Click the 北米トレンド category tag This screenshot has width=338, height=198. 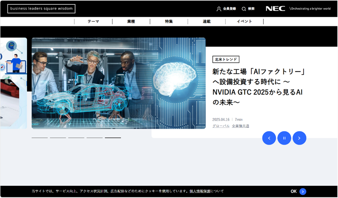226,59
